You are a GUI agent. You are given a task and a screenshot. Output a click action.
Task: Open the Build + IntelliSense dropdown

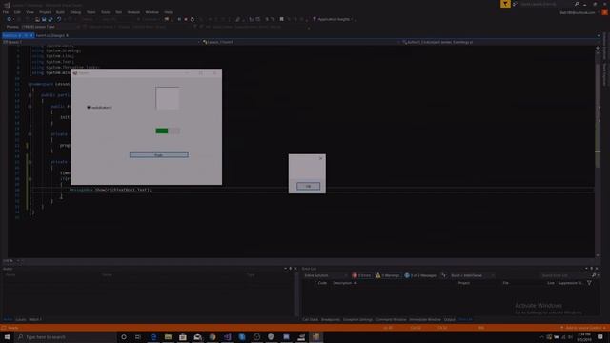coord(473,275)
